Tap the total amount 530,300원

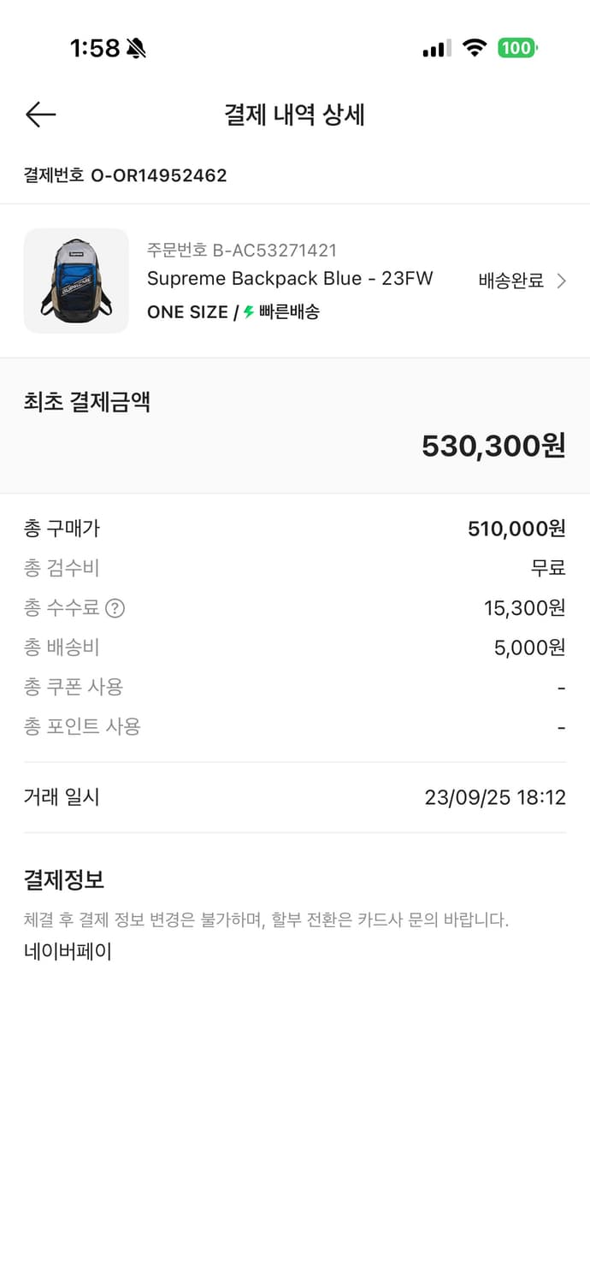pyautogui.click(x=493, y=444)
